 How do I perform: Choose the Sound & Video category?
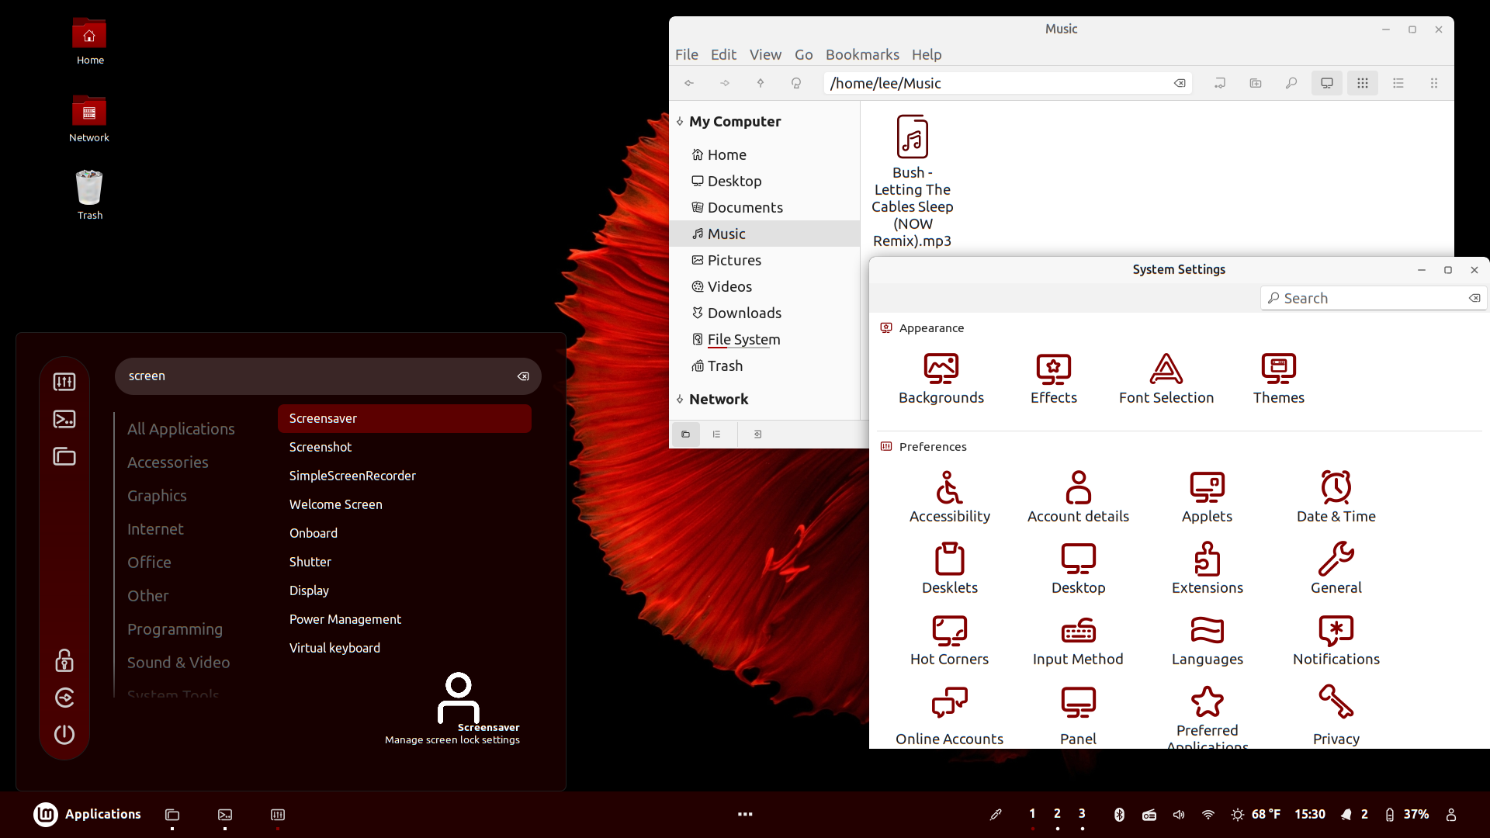coord(178,662)
